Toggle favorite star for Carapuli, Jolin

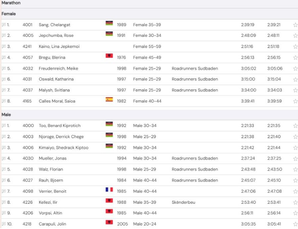pyautogui.click(x=295, y=224)
